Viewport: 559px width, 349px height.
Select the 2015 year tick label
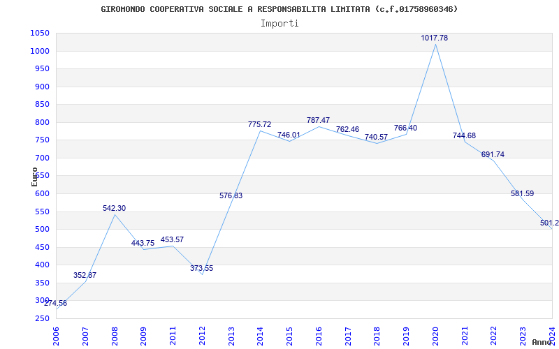tap(289, 336)
